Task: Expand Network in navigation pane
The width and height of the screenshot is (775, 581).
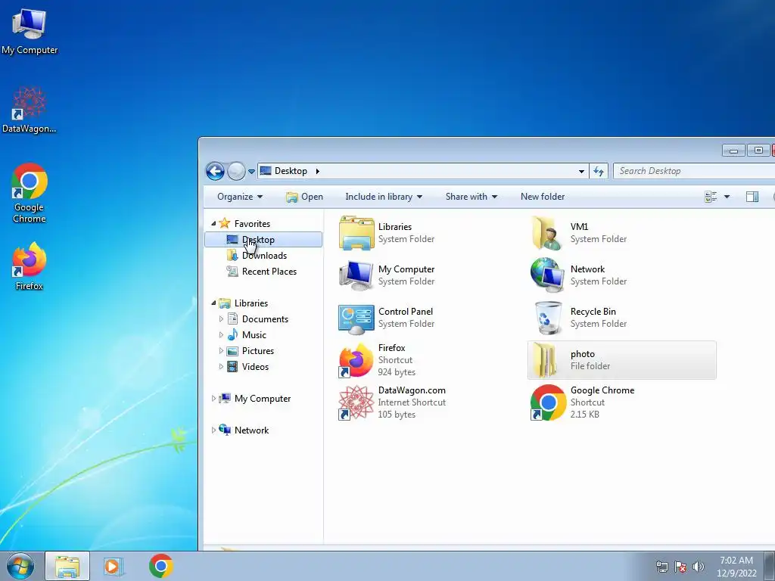Action: click(x=213, y=430)
